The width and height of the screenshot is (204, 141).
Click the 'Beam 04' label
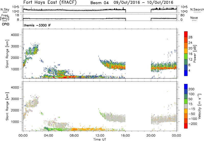(99, 3)
